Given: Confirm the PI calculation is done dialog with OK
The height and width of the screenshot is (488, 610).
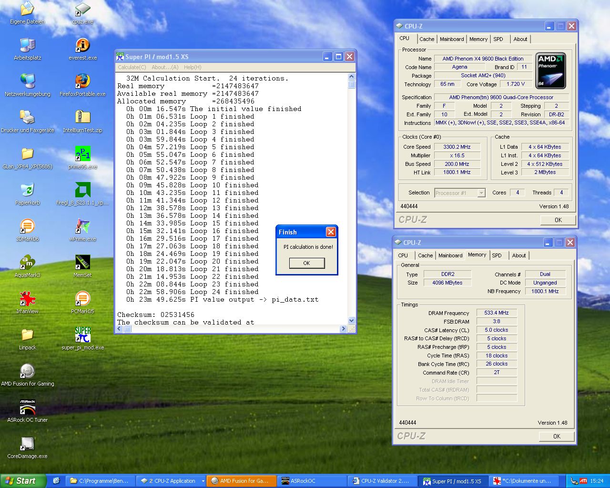Looking at the screenshot, I should coord(307,263).
